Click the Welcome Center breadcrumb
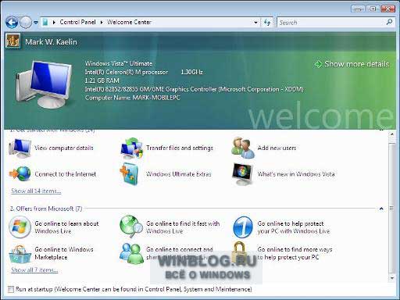Screen dimensions: 400x300 coord(129,22)
